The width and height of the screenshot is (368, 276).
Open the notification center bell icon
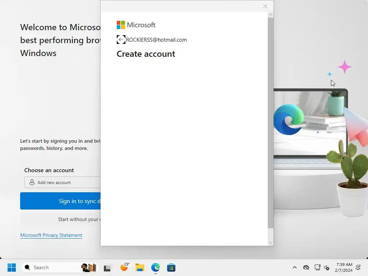358,267
